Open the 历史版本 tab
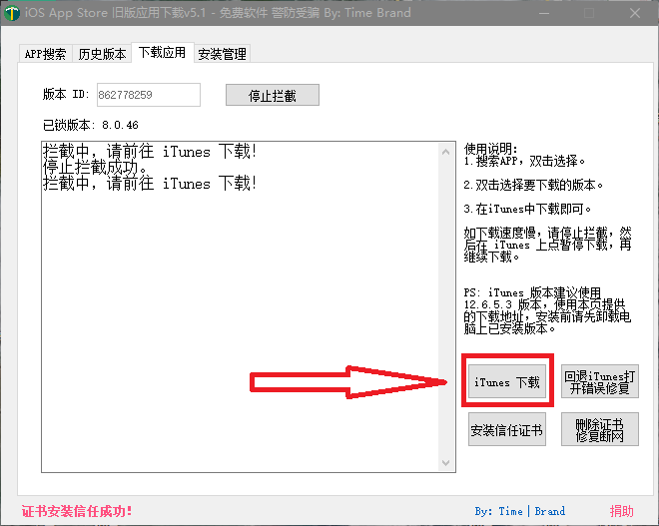The width and height of the screenshot is (659, 526). (x=103, y=54)
